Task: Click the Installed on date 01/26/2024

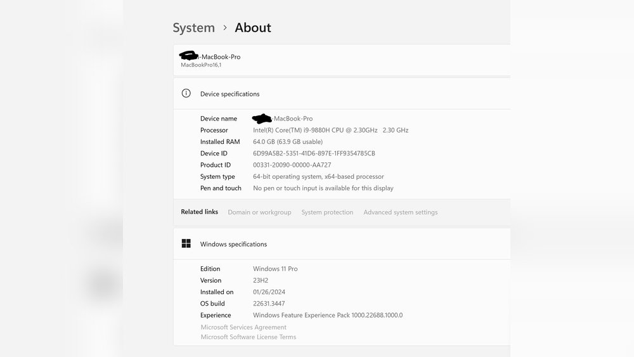Action: 269,292
